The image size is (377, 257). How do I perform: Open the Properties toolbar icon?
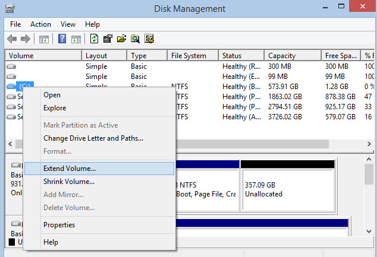point(108,39)
